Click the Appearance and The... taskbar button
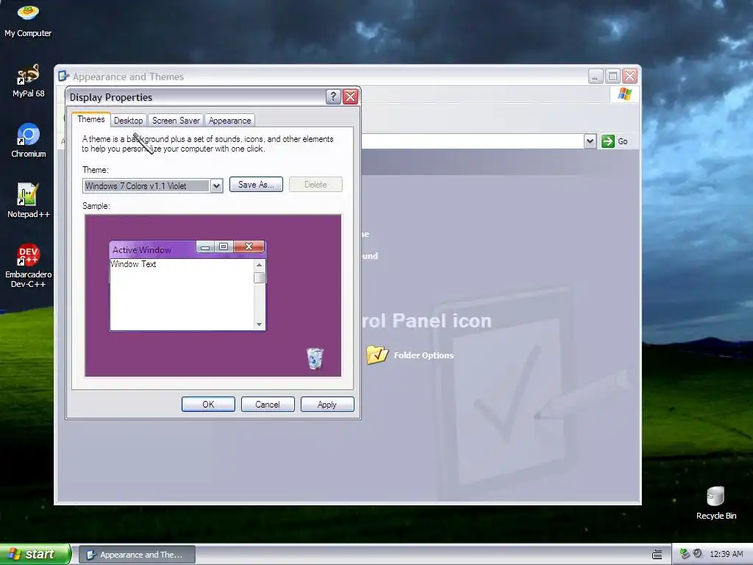 point(138,555)
